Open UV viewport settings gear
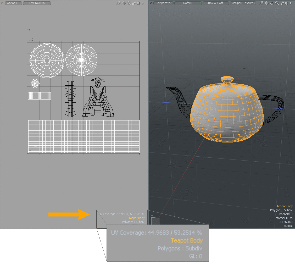Image resolution: width=295 pixels, height=264 pixels. [x=138, y=3]
